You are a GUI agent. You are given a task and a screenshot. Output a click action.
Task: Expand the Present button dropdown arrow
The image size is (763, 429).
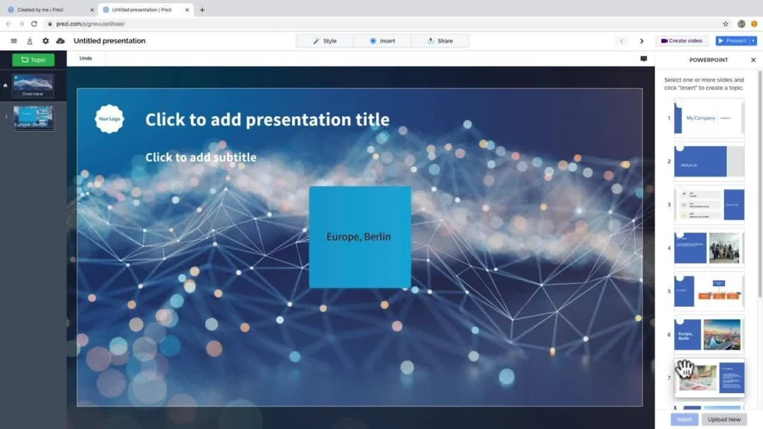[x=753, y=41]
